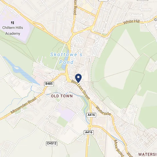Click the Skottowe's Pond label
The height and width of the screenshot is (157, 157).
[66, 58]
